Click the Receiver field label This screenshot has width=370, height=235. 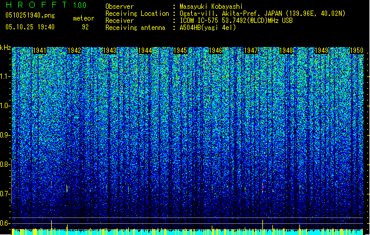(119, 21)
